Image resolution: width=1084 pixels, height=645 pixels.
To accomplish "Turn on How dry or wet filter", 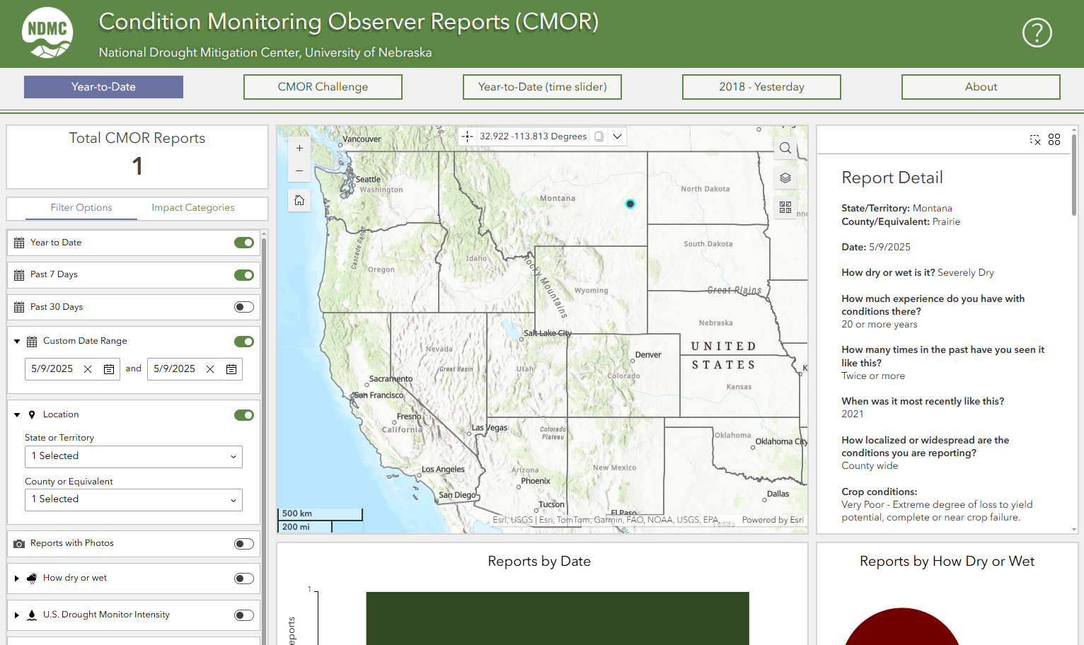I will (x=244, y=579).
